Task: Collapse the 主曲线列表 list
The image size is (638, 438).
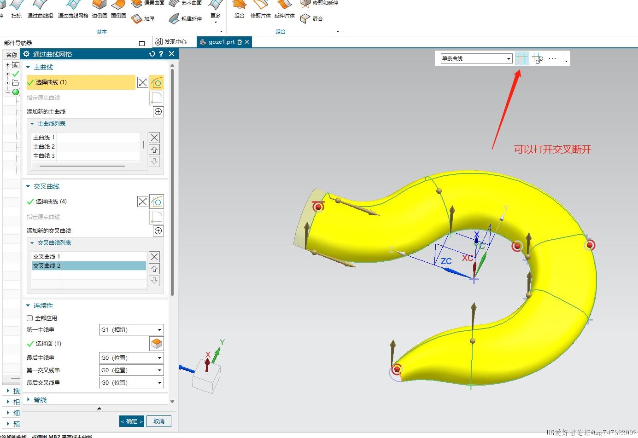Action: click(32, 124)
